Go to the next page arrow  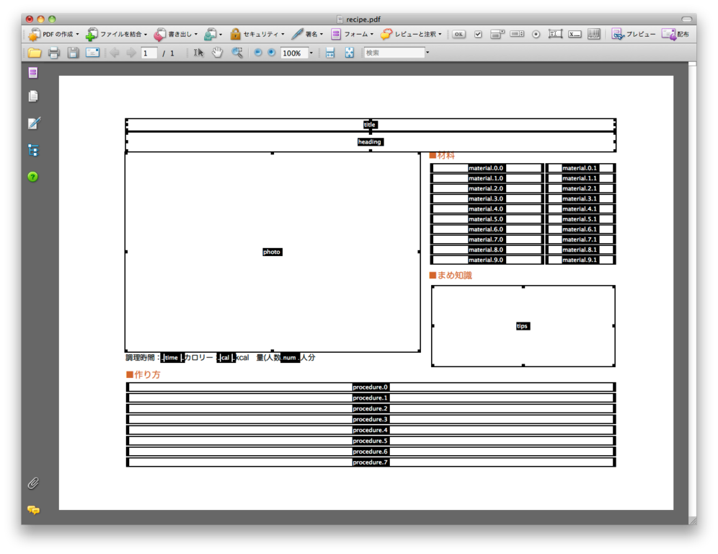131,53
